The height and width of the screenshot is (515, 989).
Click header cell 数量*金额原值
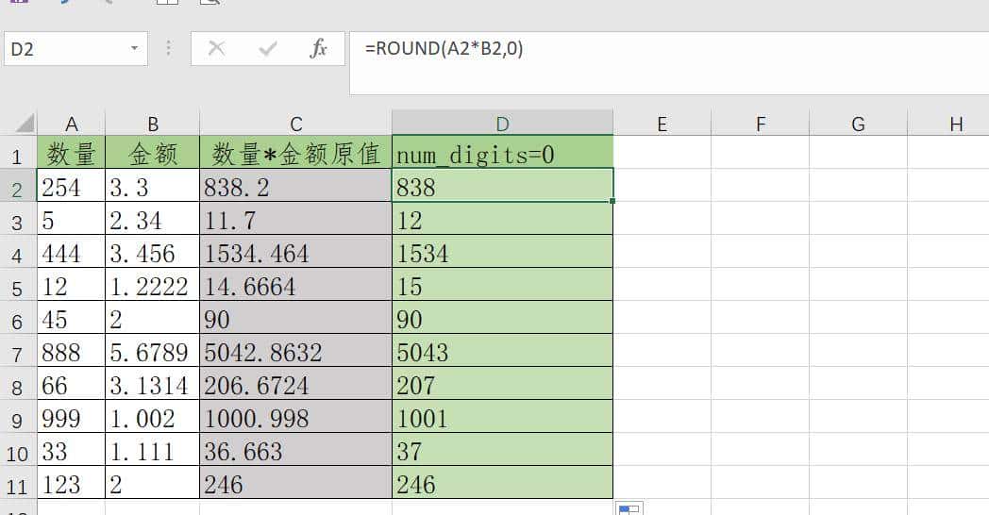[295, 153]
